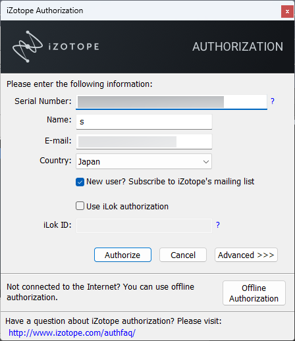The width and height of the screenshot is (295, 341).
Task: Expand the Country dropdown showing Japan
Action: [144, 161]
